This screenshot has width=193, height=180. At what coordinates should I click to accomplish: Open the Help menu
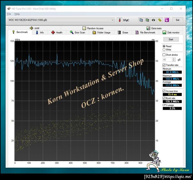(17, 14)
